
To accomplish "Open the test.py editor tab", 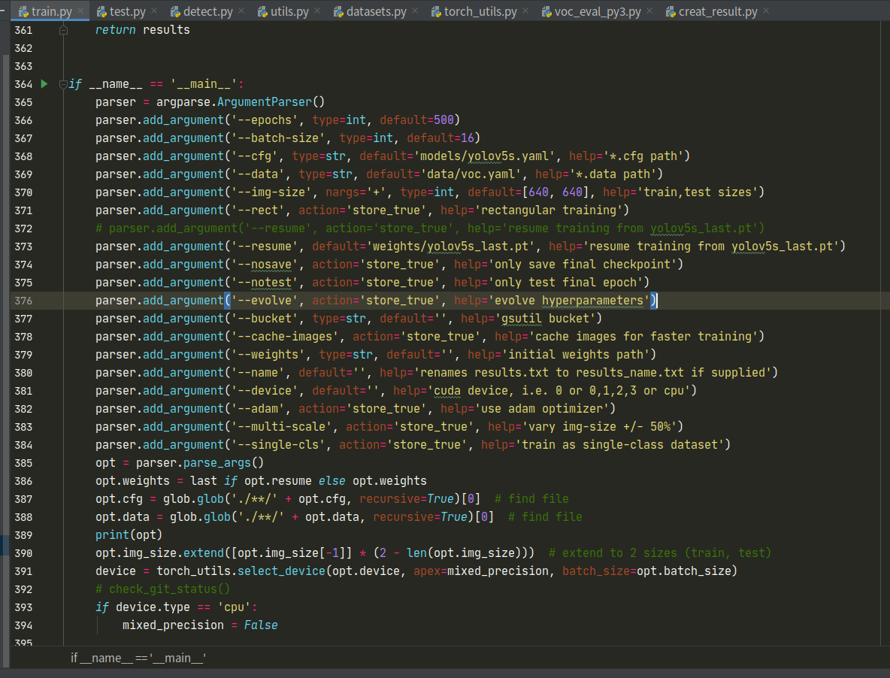I will pos(127,11).
